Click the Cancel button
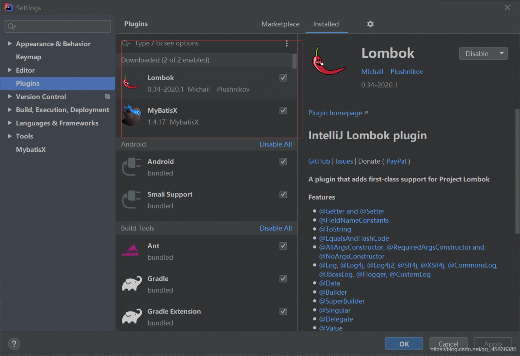520x356 pixels. pos(448,344)
